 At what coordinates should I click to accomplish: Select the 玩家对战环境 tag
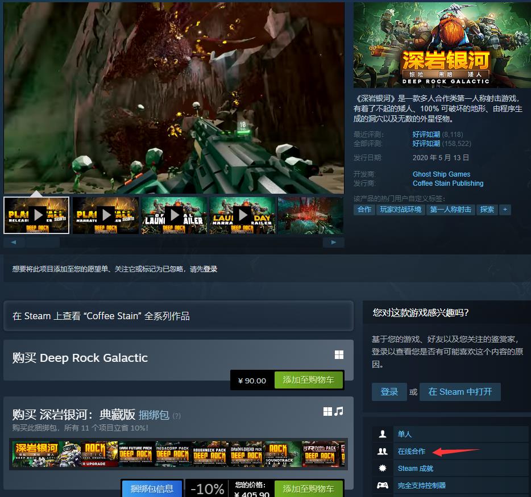click(x=400, y=210)
